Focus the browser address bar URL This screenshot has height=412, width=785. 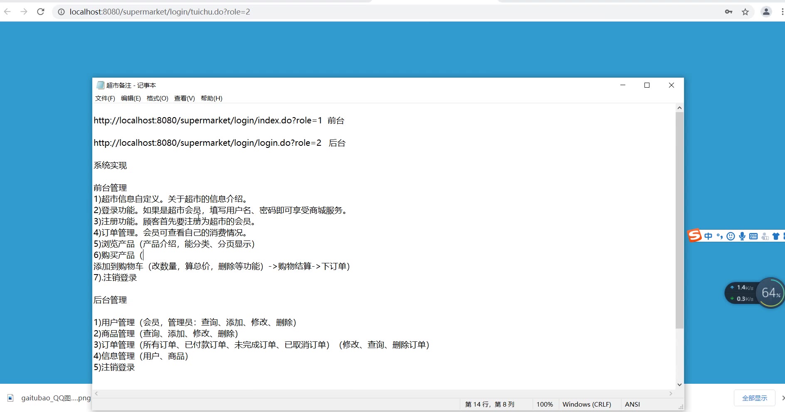point(160,12)
